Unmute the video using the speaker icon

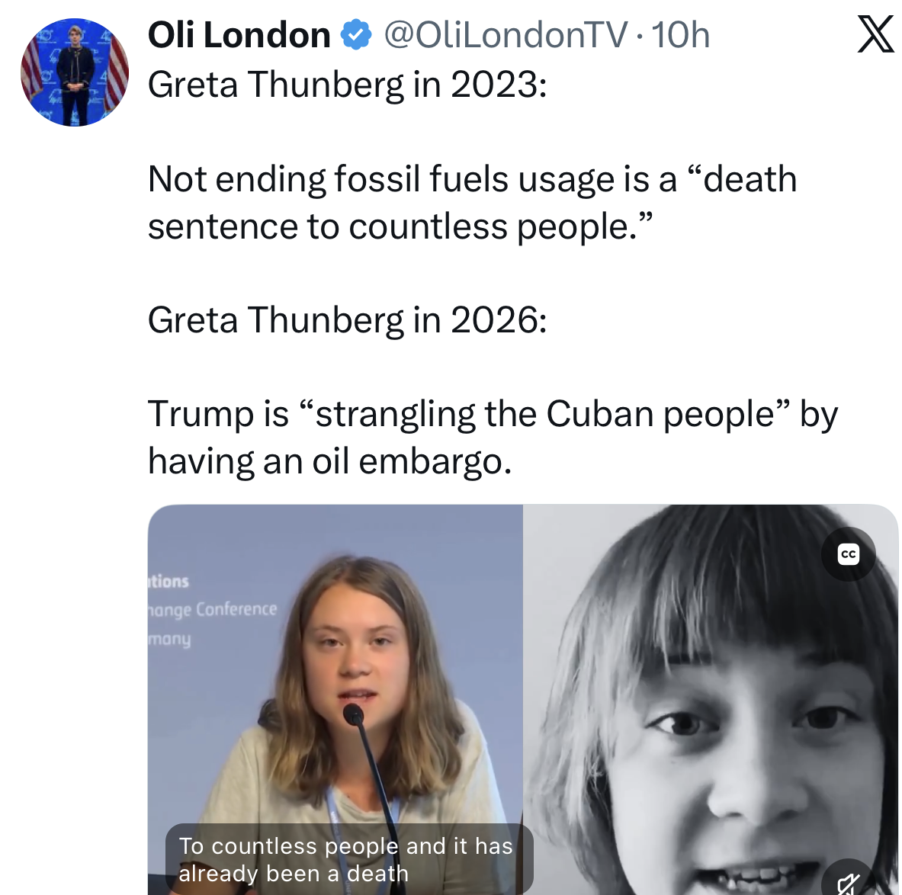(848, 883)
